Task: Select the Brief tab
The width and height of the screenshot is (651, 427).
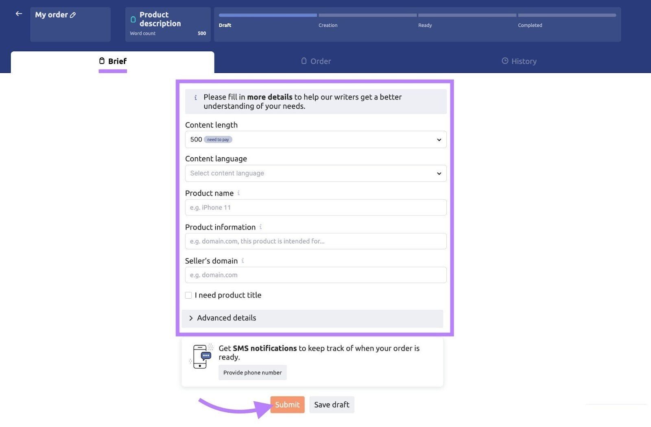Action: click(113, 62)
